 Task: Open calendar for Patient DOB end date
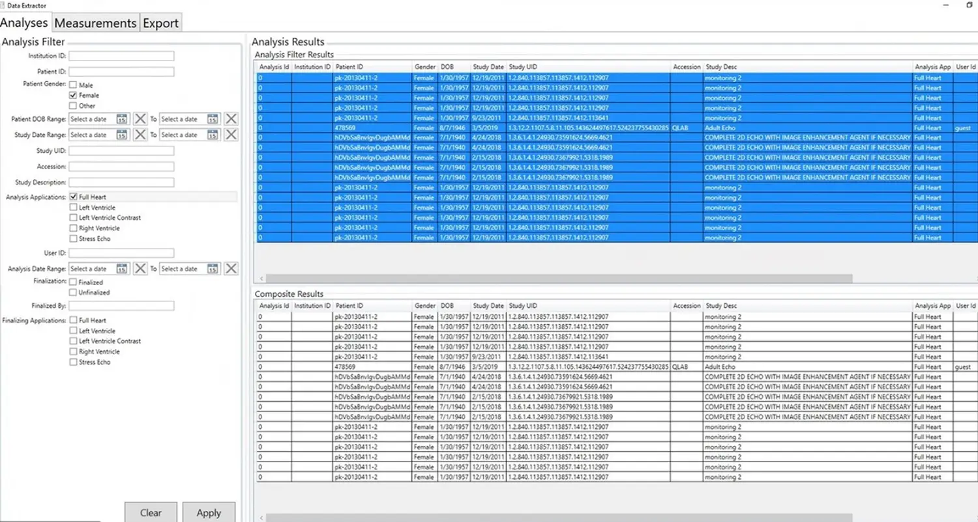213,118
